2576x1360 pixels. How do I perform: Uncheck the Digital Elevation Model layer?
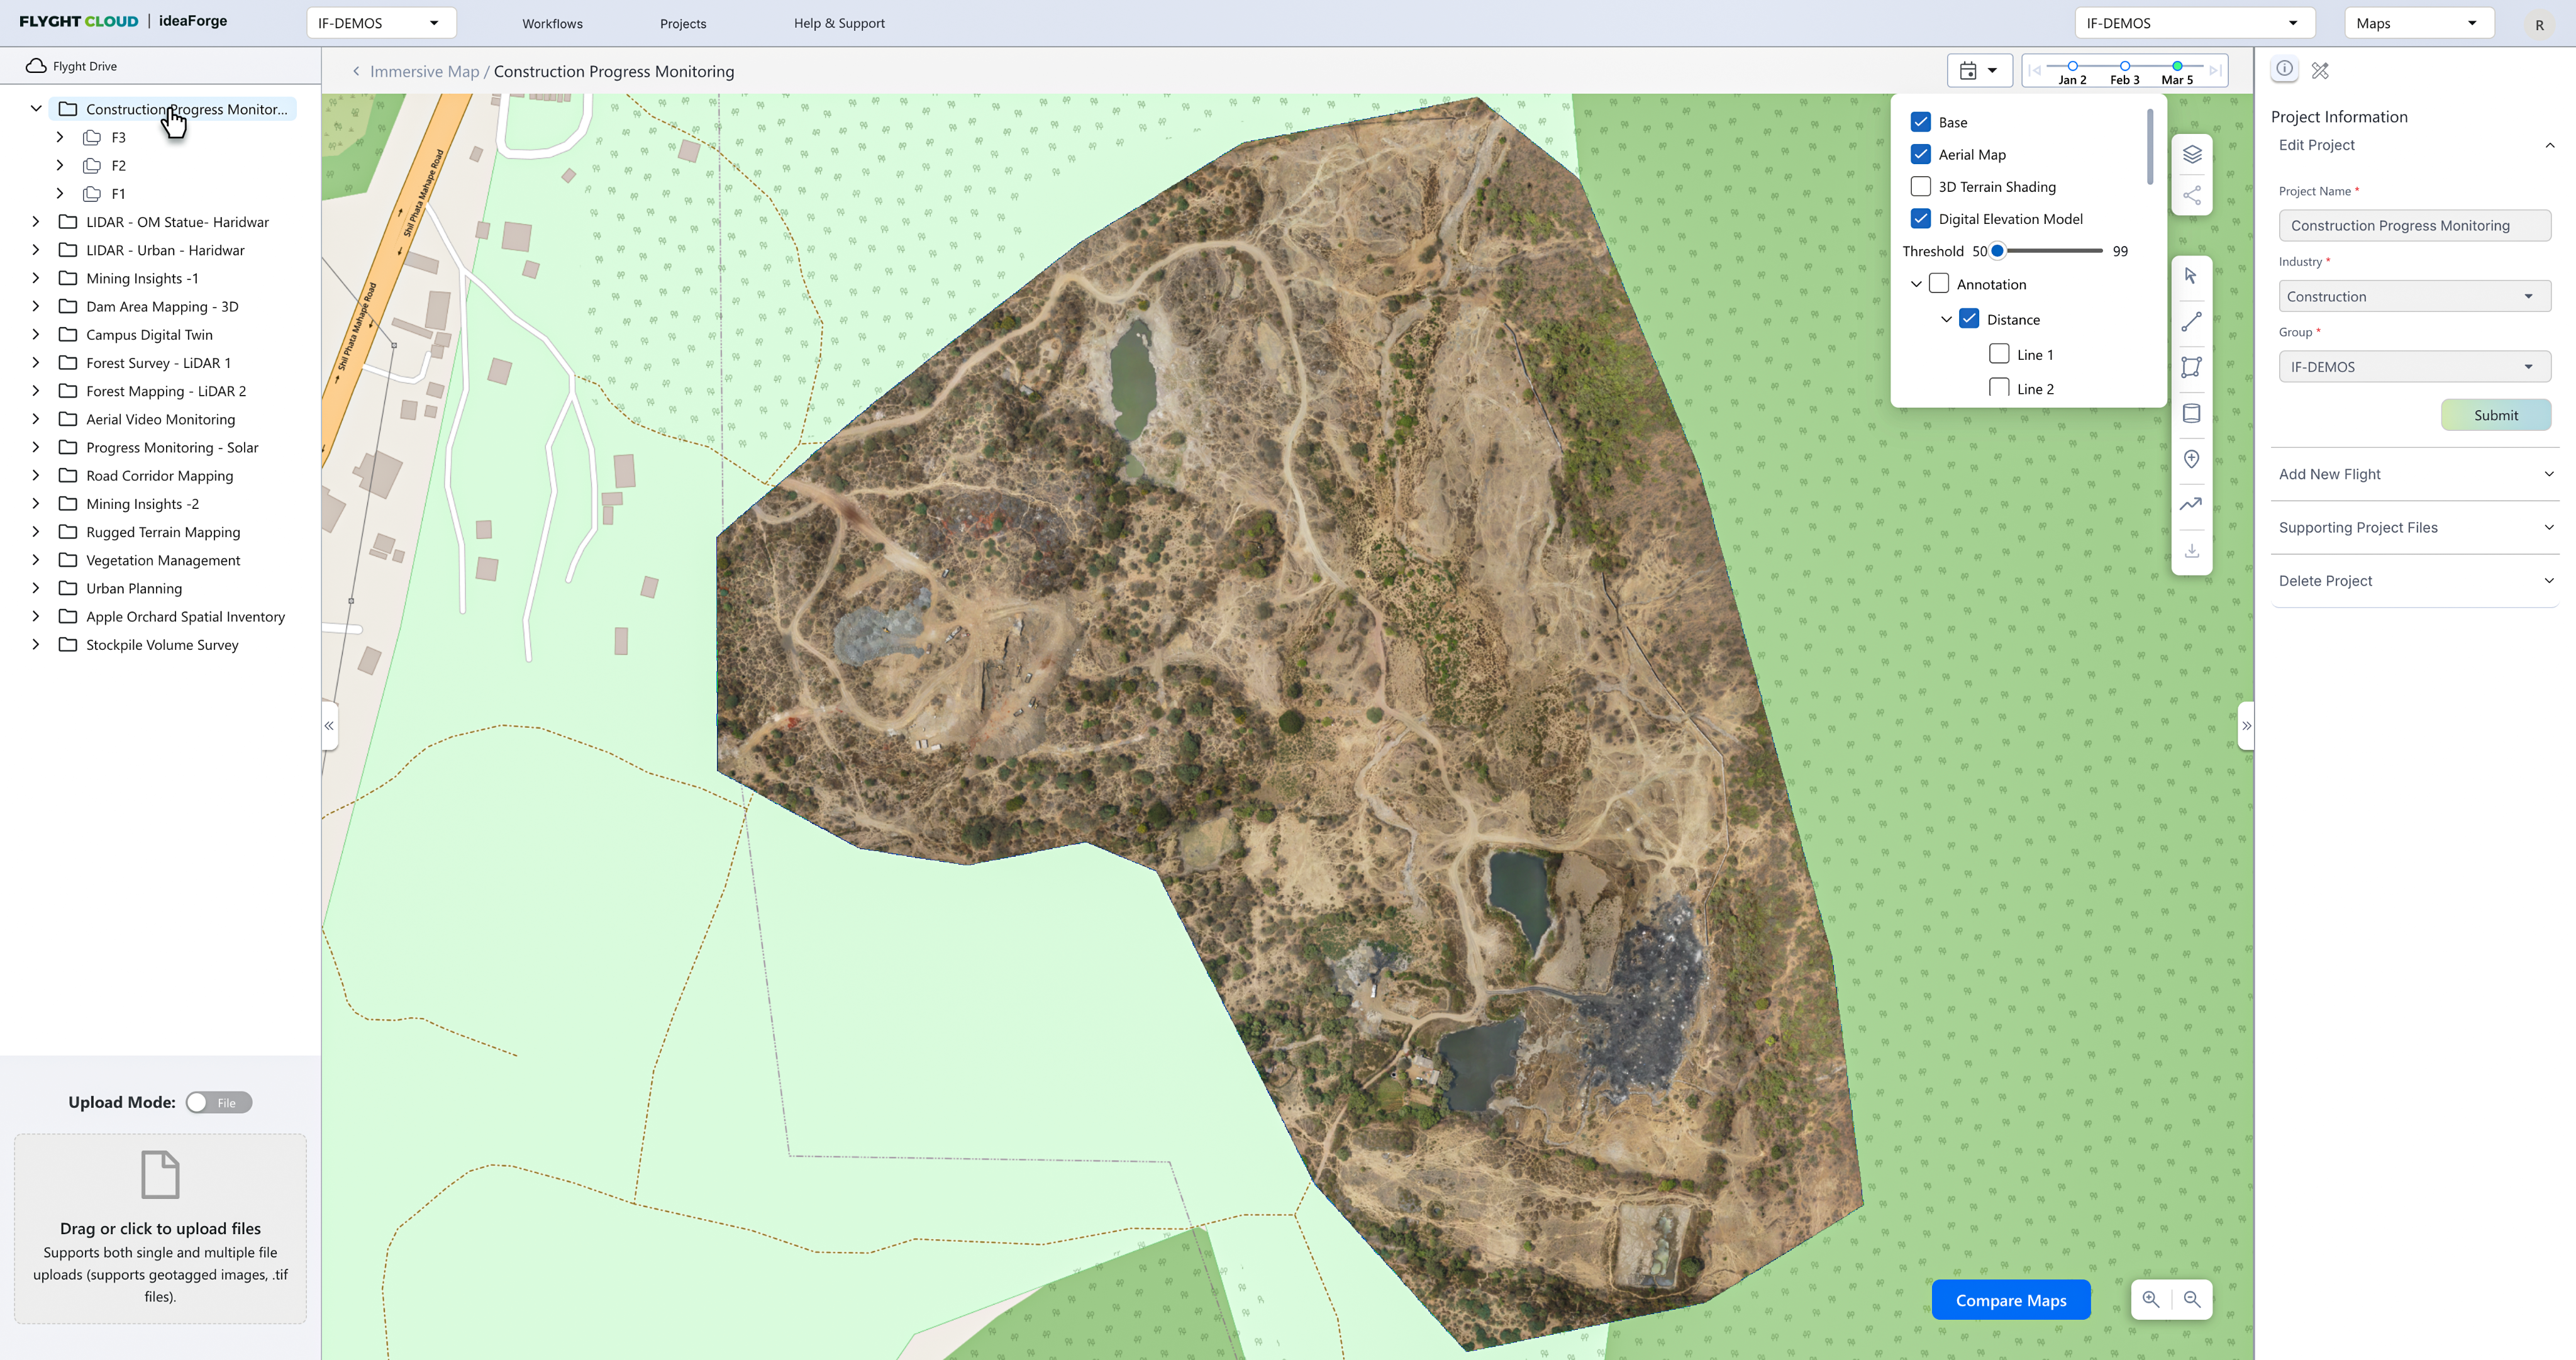tap(1920, 219)
